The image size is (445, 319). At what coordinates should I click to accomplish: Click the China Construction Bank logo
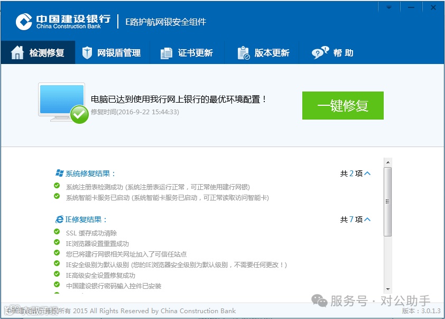63,22
